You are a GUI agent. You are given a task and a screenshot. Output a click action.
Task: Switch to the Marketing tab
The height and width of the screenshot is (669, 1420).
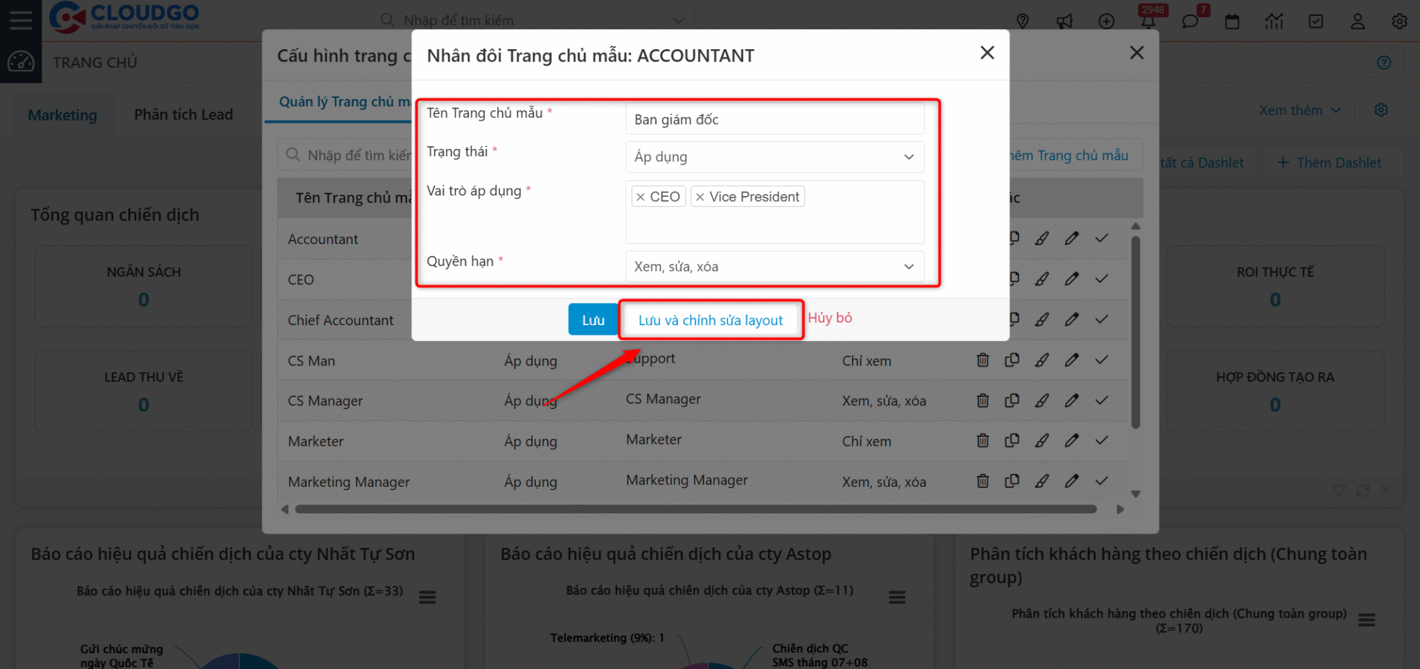(62, 115)
